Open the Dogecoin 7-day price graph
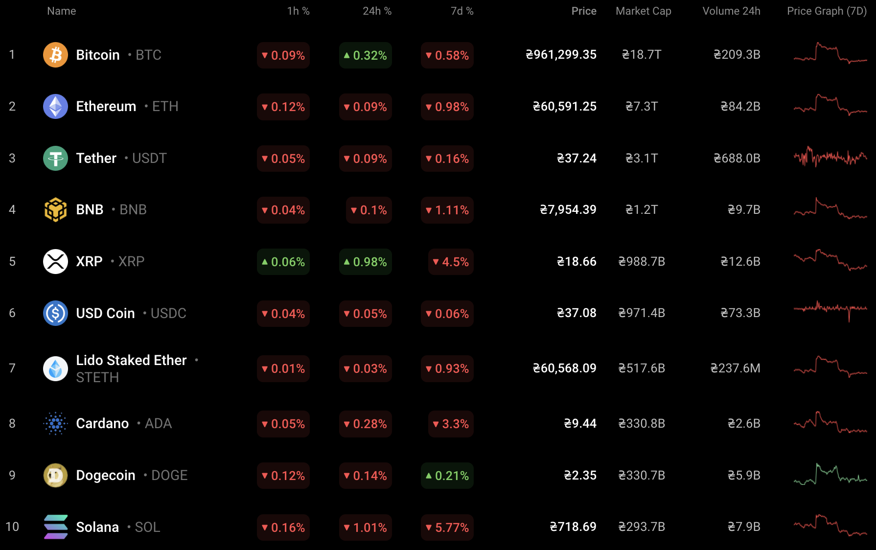 pos(830,474)
